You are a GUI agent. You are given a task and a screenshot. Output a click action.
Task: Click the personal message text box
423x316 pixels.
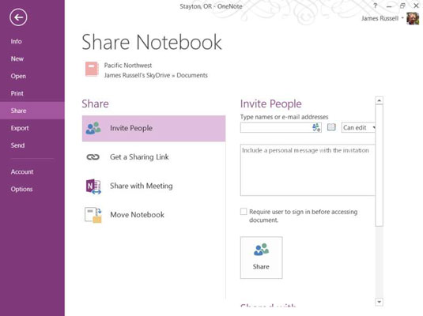tap(308, 170)
